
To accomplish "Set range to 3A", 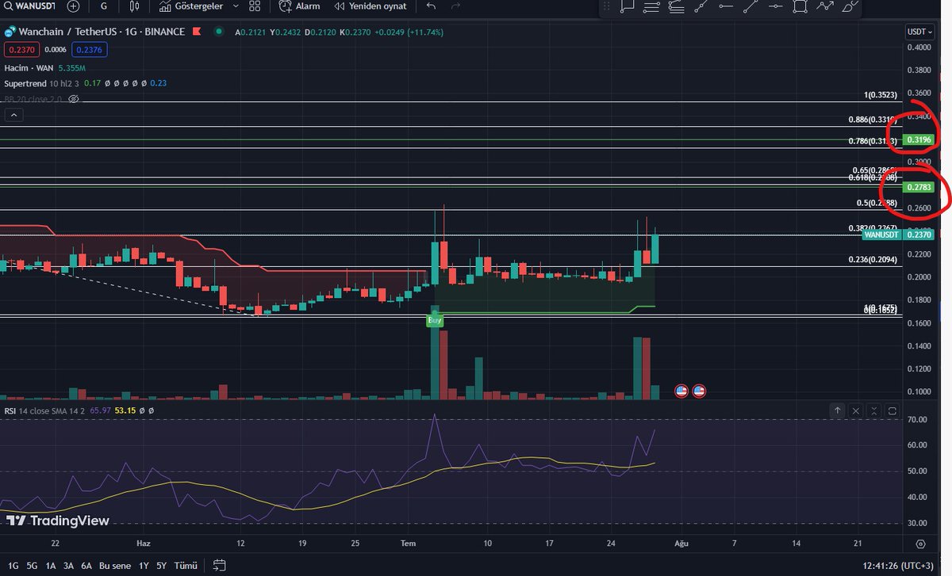I will 69,565.
